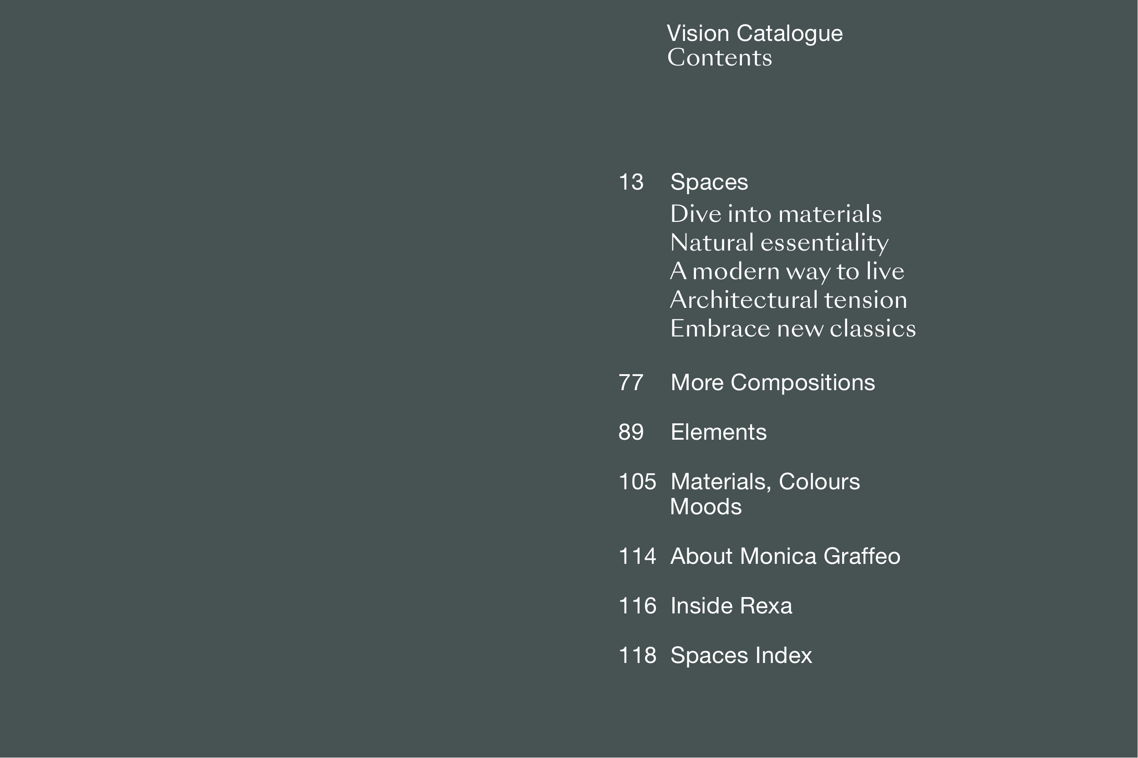Click page number 13
The image size is (1138, 758).
[631, 182]
